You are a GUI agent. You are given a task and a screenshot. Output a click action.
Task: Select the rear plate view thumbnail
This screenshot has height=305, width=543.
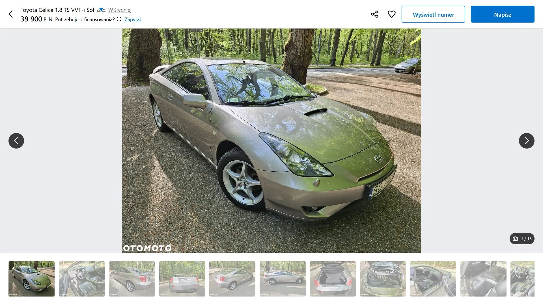tap(182, 279)
